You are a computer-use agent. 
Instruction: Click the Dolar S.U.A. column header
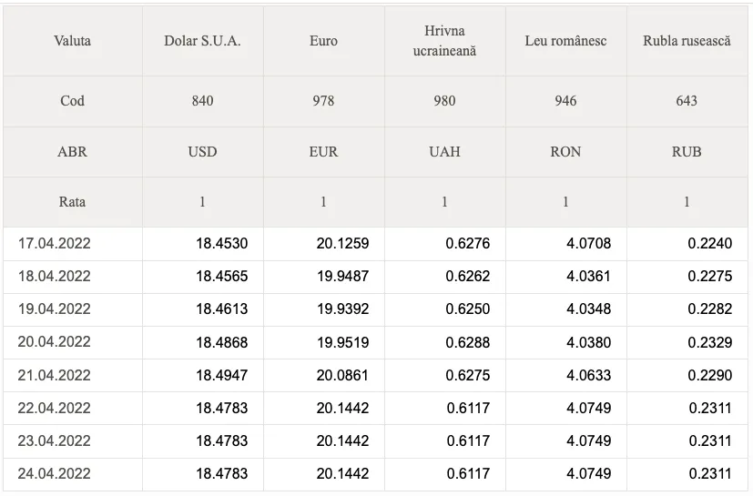[203, 41]
